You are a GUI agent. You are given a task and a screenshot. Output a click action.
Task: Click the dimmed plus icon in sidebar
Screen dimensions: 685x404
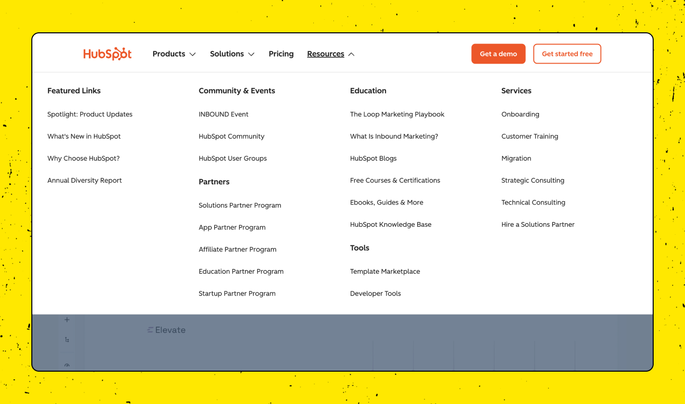(67, 320)
